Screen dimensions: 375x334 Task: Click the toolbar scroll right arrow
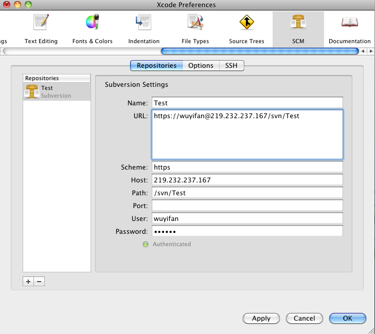click(x=371, y=51)
